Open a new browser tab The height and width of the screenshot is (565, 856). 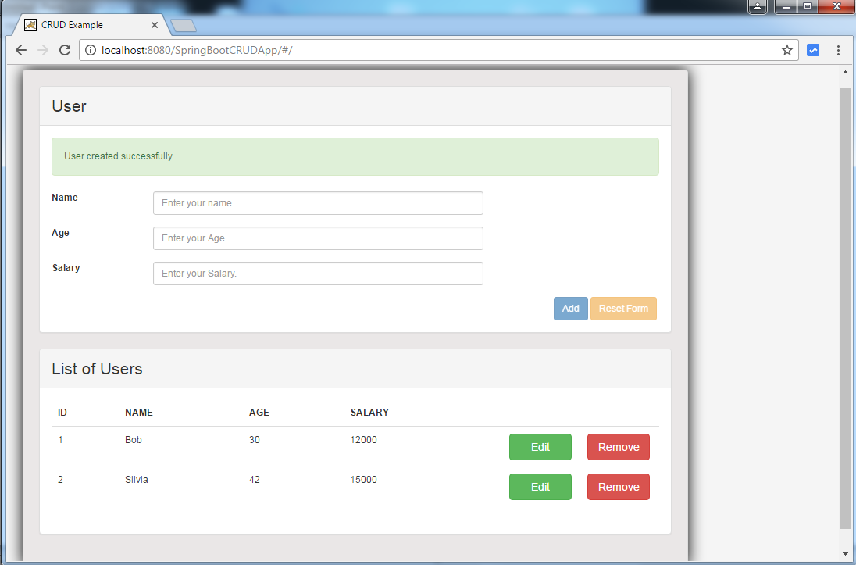pos(183,24)
